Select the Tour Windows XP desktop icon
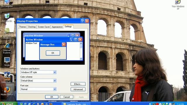The height and width of the screenshot is (105, 187). click(178, 5)
